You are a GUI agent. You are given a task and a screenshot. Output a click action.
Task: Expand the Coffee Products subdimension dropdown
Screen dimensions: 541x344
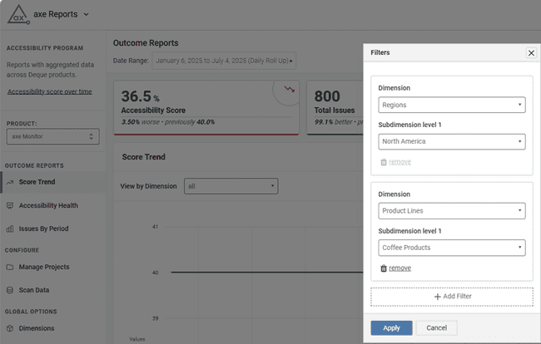[x=451, y=248]
